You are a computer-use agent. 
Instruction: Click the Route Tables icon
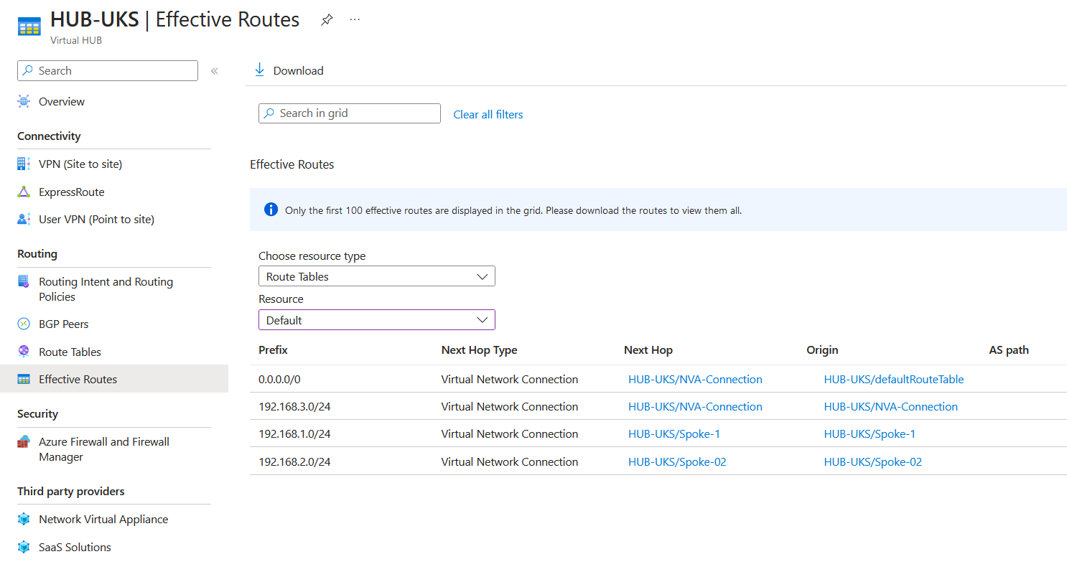[x=24, y=352]
